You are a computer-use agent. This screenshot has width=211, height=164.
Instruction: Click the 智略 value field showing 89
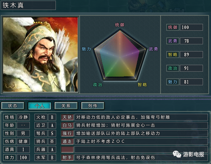click(x=191, y=55)
